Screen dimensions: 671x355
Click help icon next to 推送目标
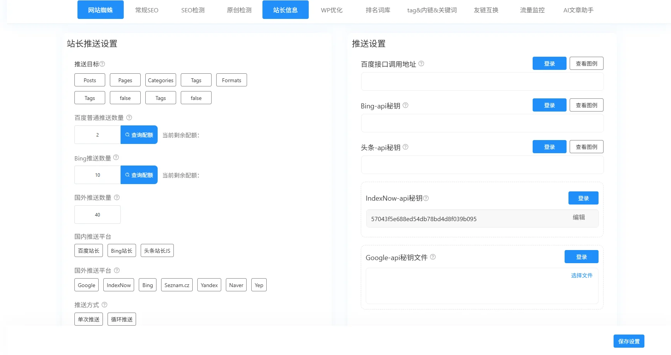pos(102,64)
